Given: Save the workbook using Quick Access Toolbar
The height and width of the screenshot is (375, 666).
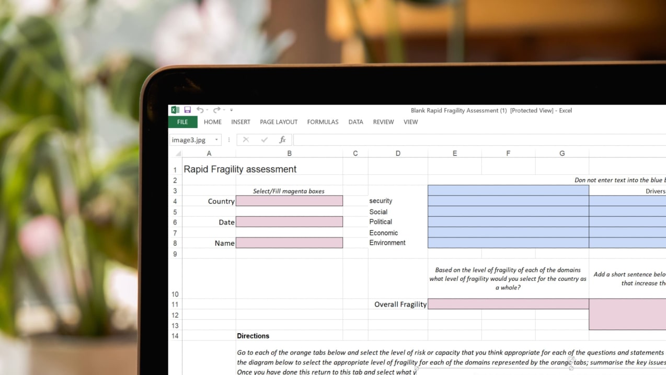Looking at the screenshot, I should tap(187, 110).
